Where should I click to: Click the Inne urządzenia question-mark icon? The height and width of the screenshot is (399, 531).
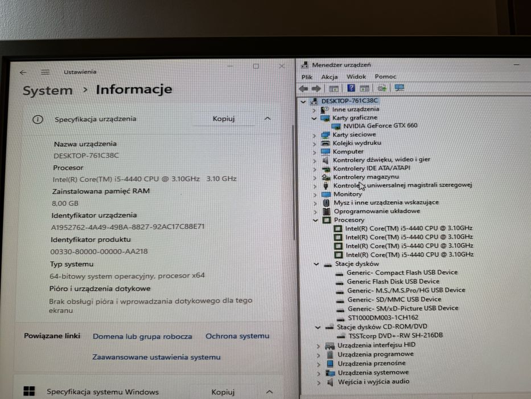tap(325, 109)
